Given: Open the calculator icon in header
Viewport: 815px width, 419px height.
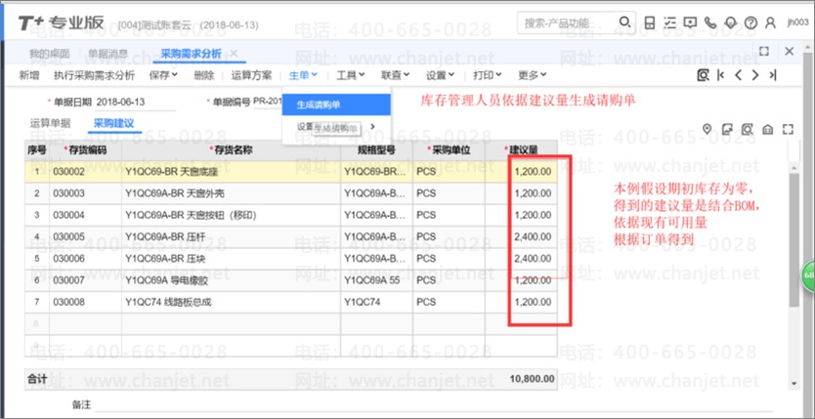Looking at the screenshot, I should click(x=650, y=22).
